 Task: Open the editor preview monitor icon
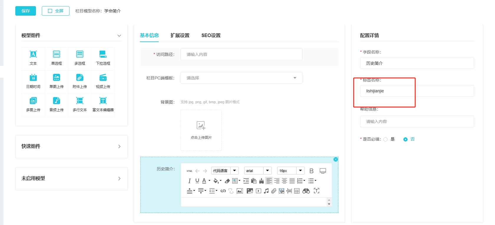[x=323, y=171]
